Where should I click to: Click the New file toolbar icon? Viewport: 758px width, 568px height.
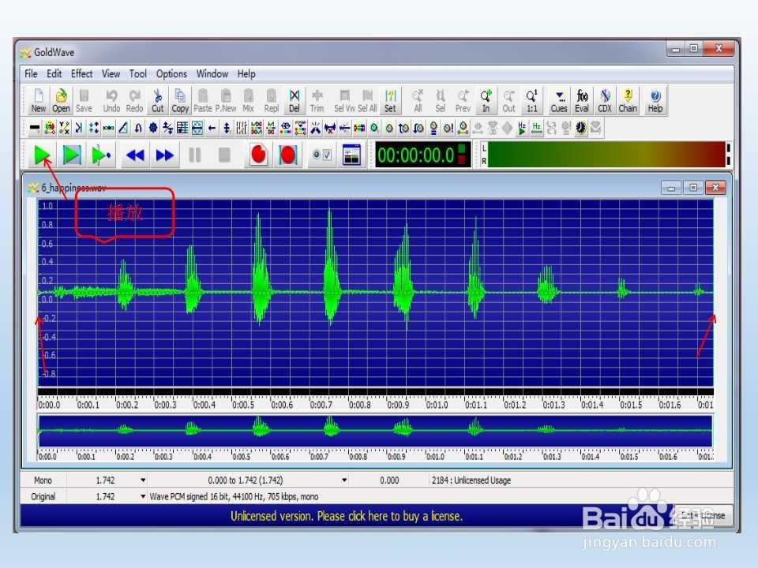[38, 101]
